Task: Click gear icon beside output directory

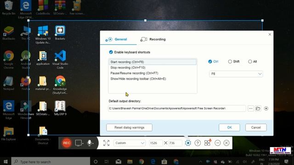Action: (266, 108)
